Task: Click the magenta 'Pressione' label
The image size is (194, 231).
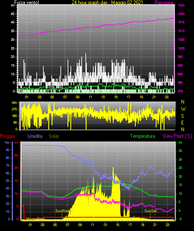Action: 164,2
